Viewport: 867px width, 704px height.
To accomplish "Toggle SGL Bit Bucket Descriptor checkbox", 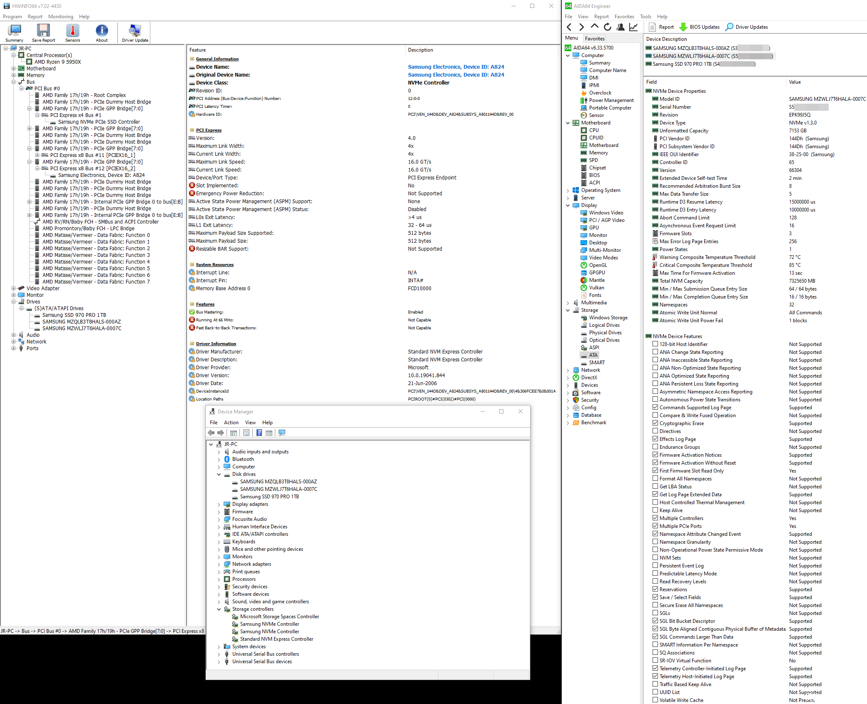I will click(655, 621).
